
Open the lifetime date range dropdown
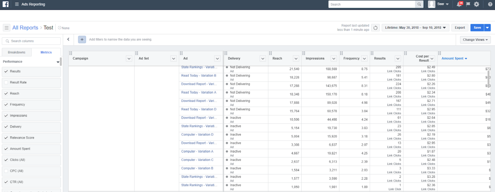(415, 28)
